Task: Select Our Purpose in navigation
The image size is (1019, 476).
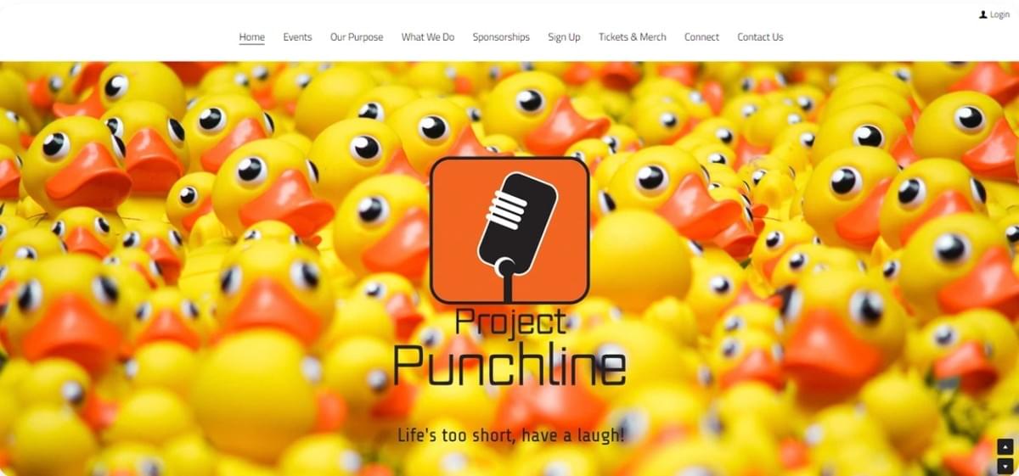Action: click(x=357, y=37)
